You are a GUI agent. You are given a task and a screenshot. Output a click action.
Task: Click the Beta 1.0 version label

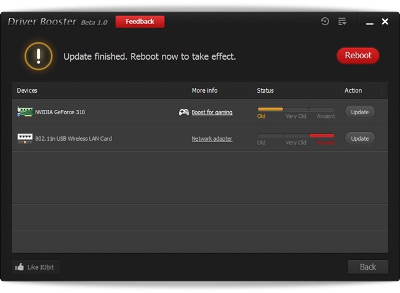coord(94,22)
